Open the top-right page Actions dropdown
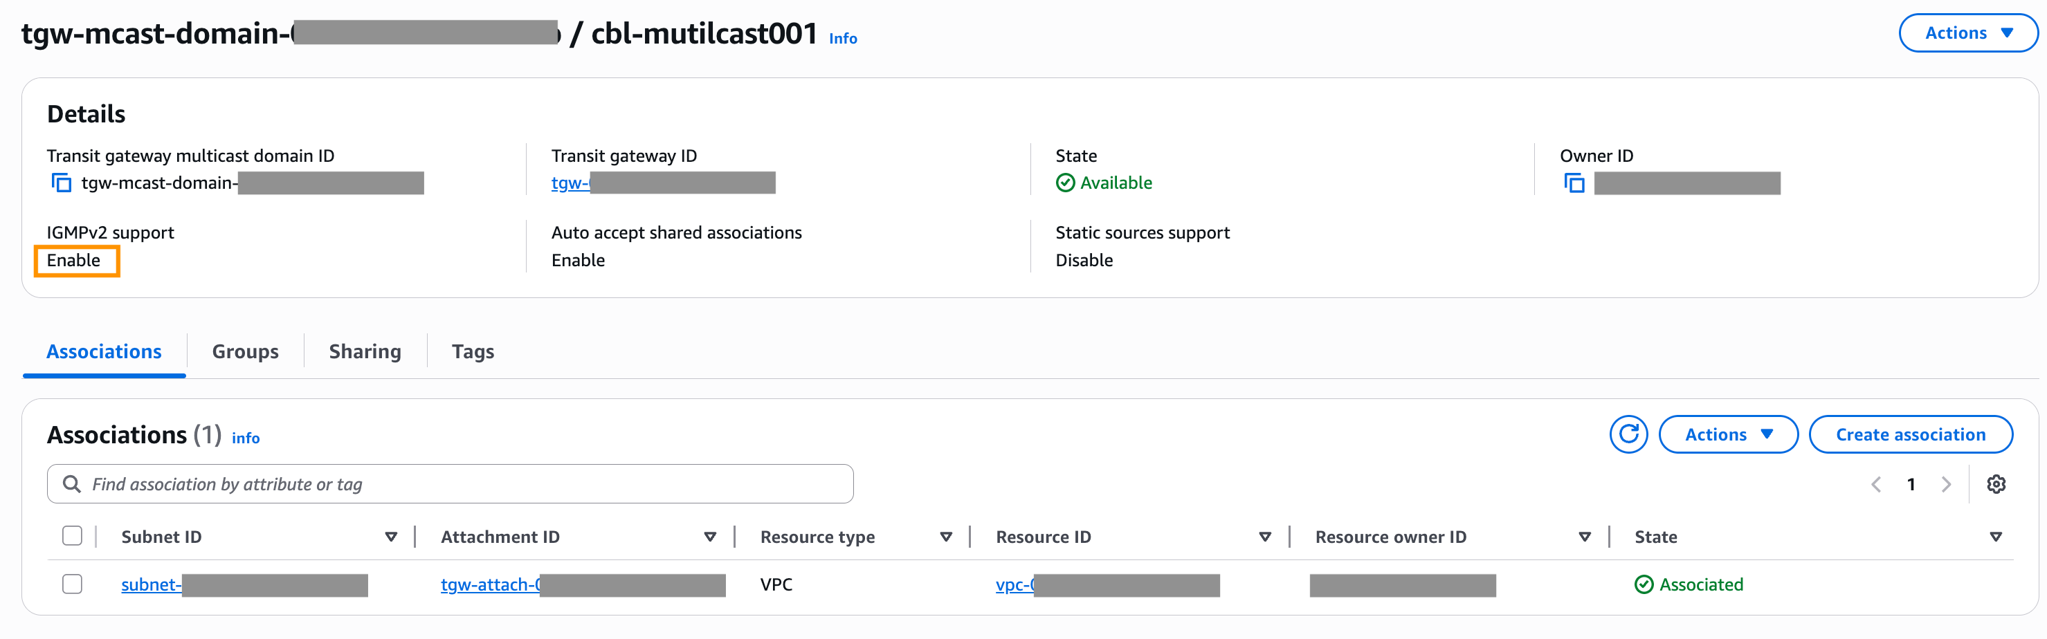Image resolution: width=2047 pixels, height=639 pixels. tap(1967, 33)
